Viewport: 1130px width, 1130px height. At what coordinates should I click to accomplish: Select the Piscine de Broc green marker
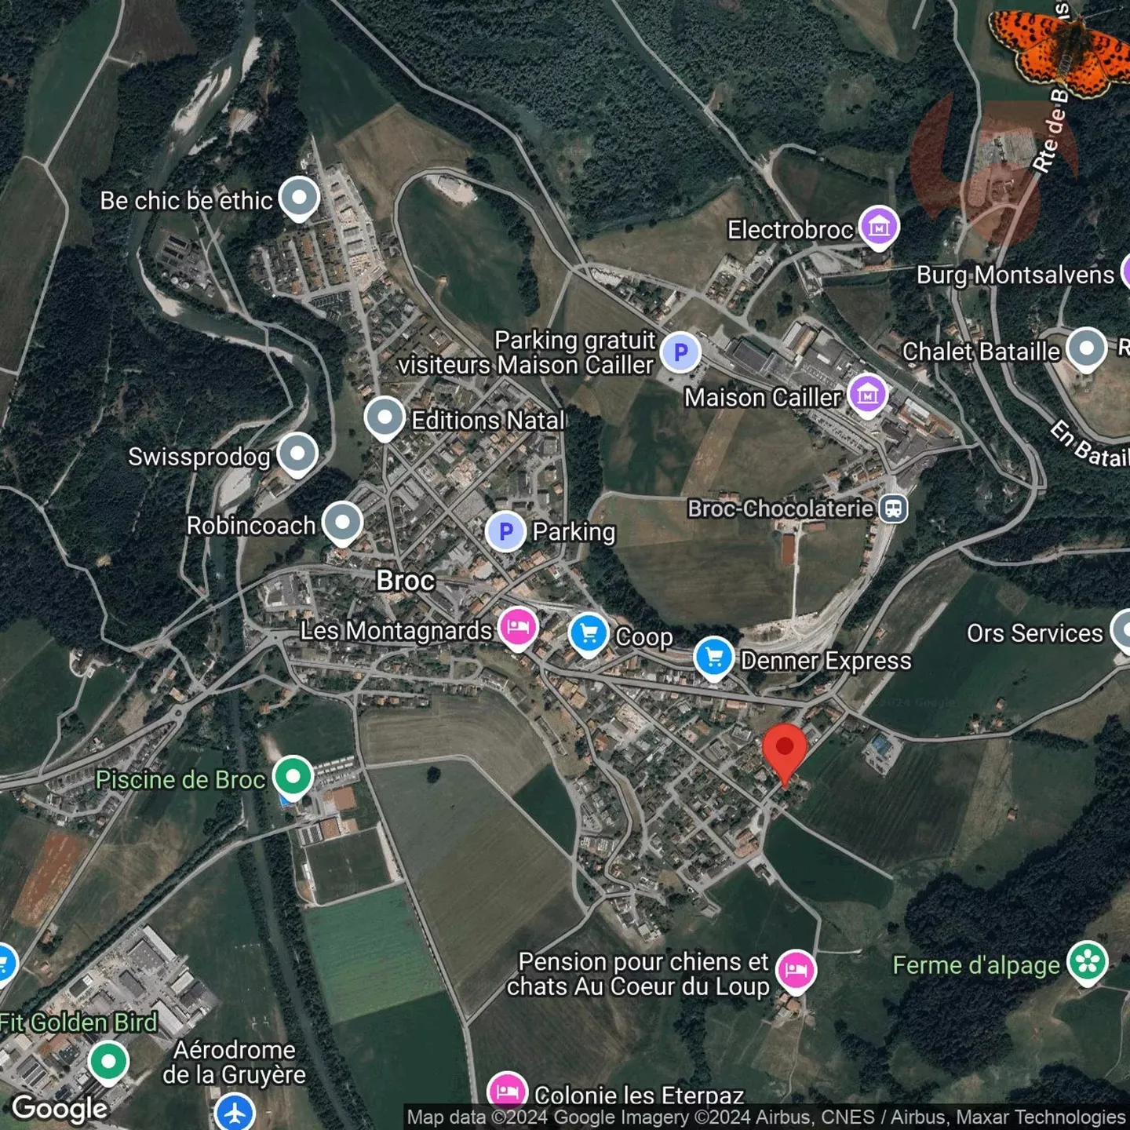293,777
